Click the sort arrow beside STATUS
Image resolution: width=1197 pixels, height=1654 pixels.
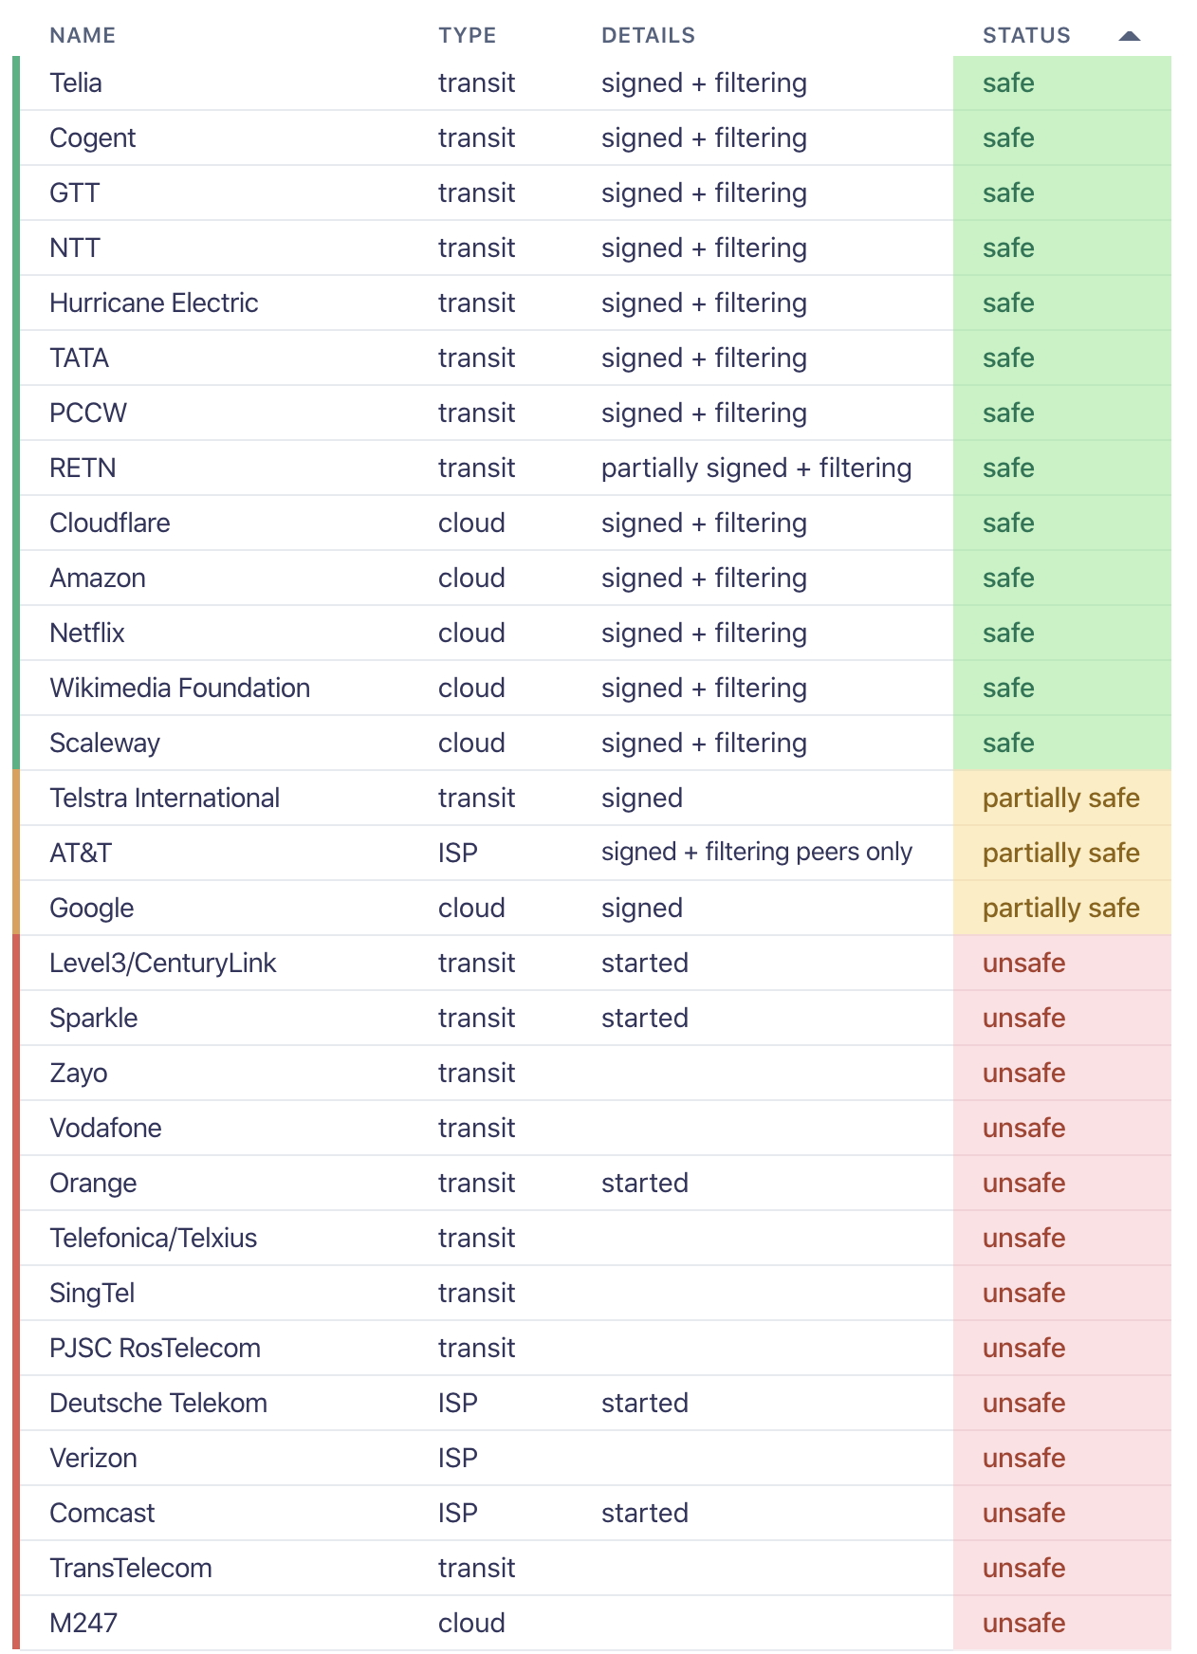[1129, 36]
